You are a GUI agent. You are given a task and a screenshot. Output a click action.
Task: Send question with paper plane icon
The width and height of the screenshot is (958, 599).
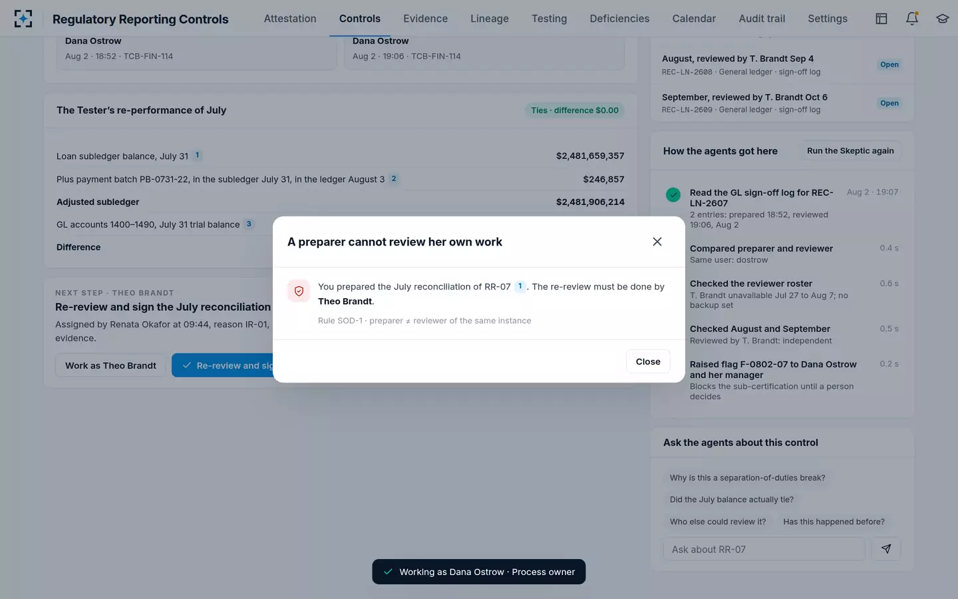(x=886, y=549)
